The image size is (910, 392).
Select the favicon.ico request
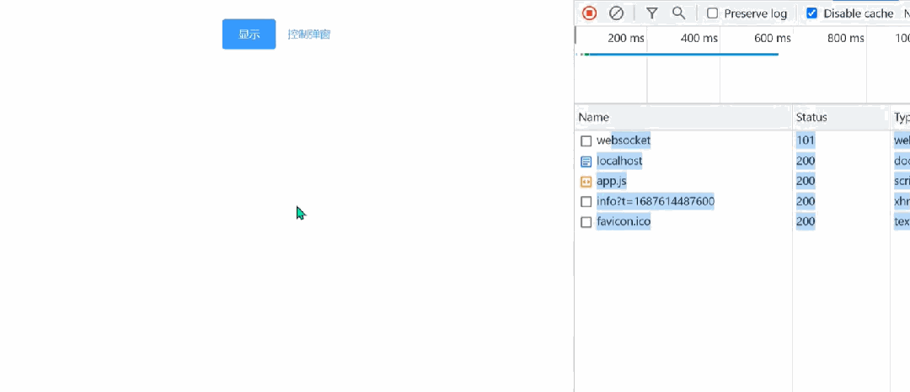click(741, 222)
